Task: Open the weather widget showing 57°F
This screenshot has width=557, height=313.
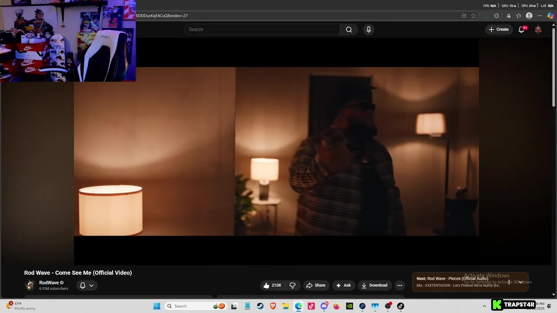Action: (x=21, y=306)
